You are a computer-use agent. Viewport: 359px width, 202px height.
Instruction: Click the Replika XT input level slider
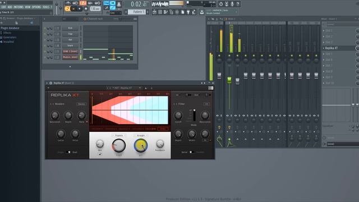click(185, 95)
